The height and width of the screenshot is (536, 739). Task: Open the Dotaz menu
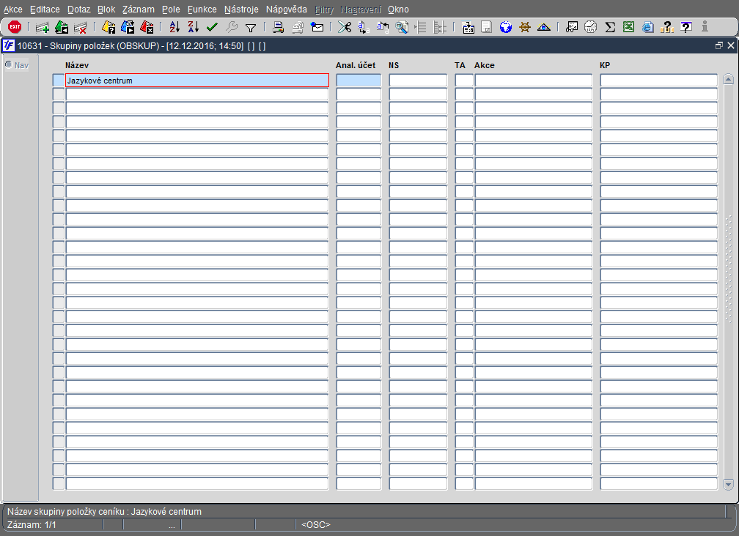pos(78,10)
